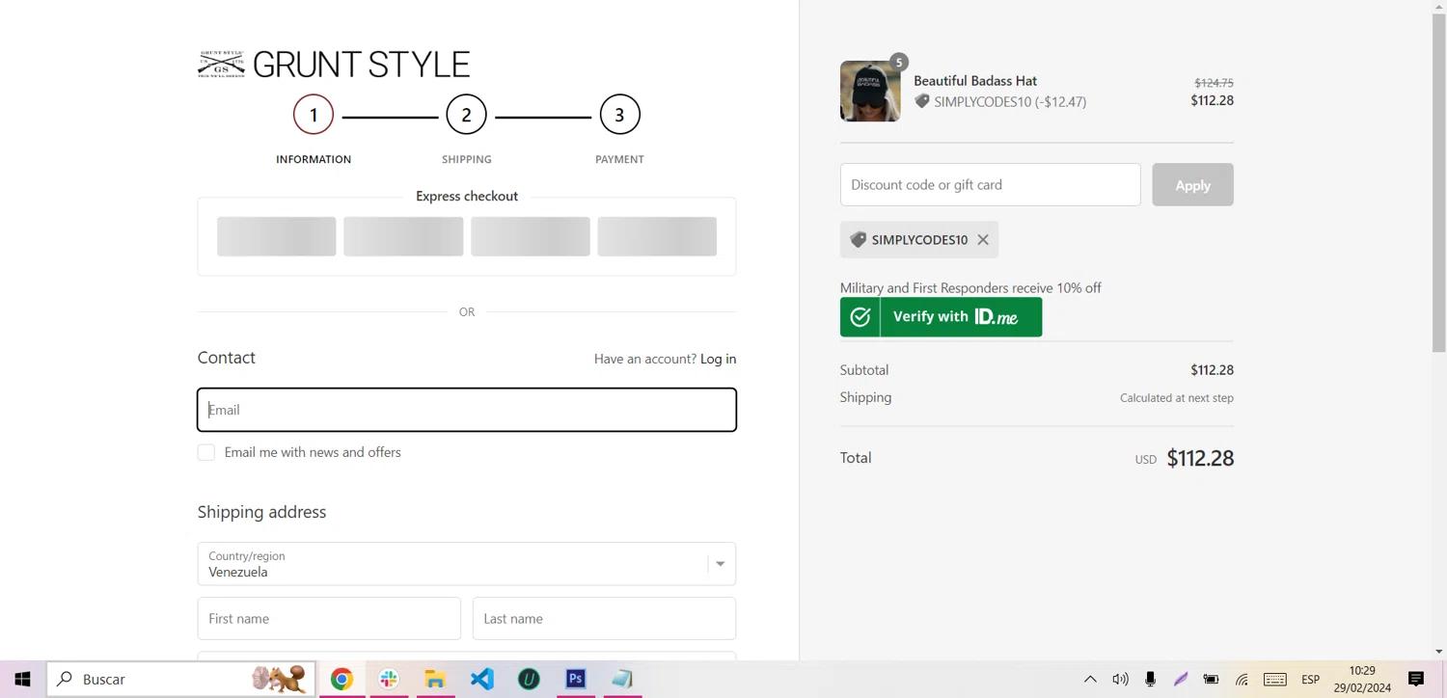Click the Verify with ID.me button
Image resolution: width=1447 pixels, height=698 pixels.
click(x=941, y=316)
